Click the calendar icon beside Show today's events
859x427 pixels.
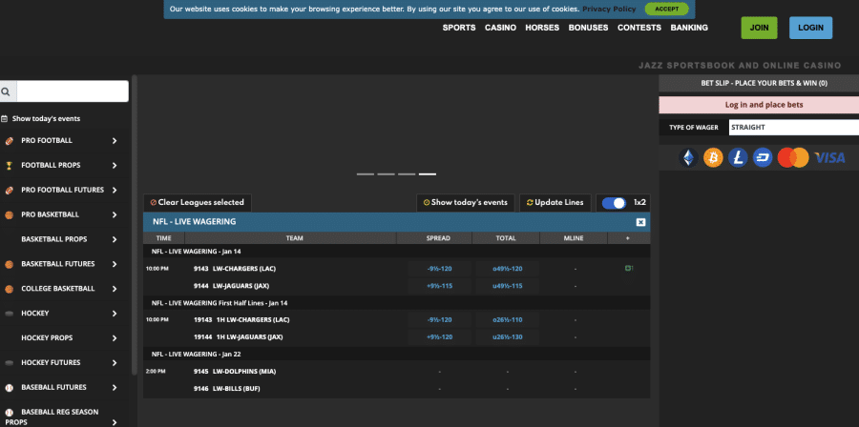point(5,118)
